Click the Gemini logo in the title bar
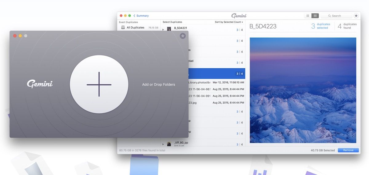Viewport: 369px width, 175px height. coord(239,16)
